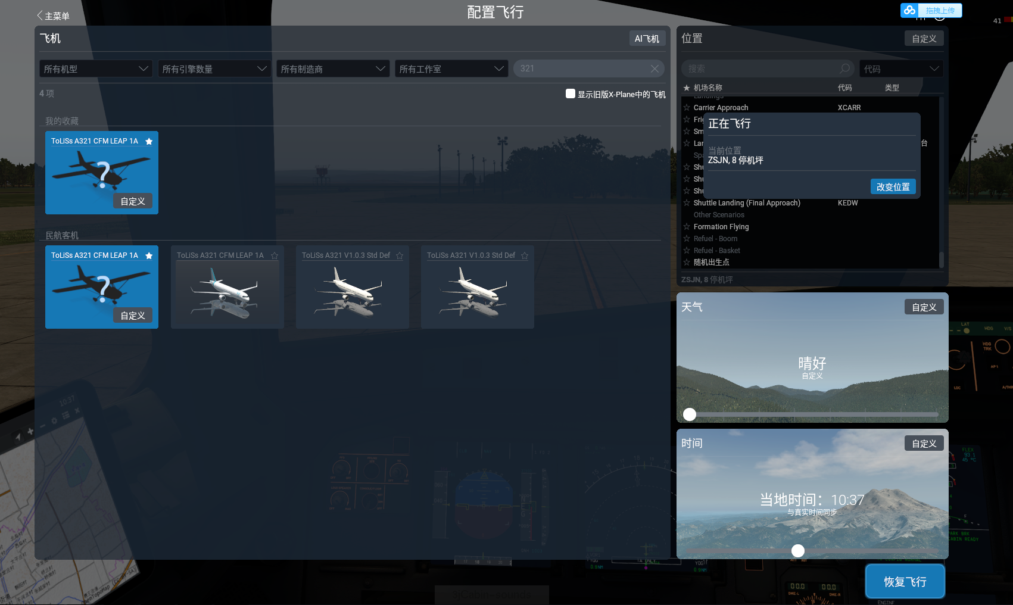Go back to 主菜单 main menu
The width and height of the screenshot is (1013, 605).
(54, 16)
